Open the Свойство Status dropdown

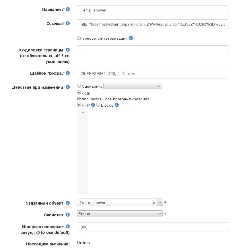(x=120, y=214)
